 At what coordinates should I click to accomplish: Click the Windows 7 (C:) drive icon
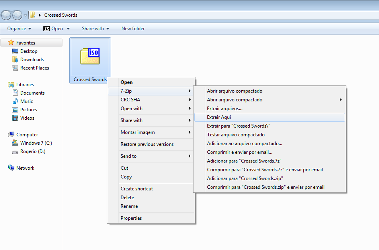click(15, 143)
